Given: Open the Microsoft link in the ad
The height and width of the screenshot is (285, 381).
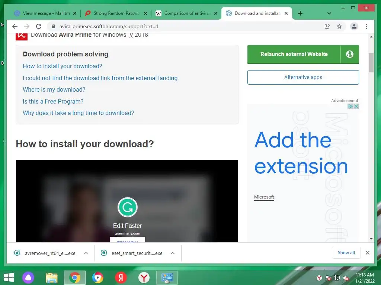Looking at the screenshot, I should 264,197.
